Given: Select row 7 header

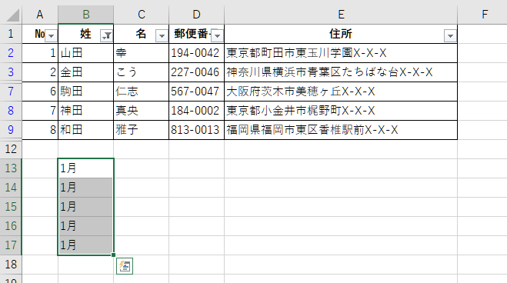Looking at the screenshot, I should click(x=11, y=92).
